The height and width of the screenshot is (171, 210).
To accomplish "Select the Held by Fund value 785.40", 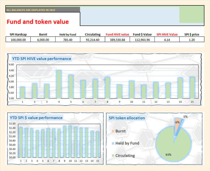I will [x=68, y=40].
